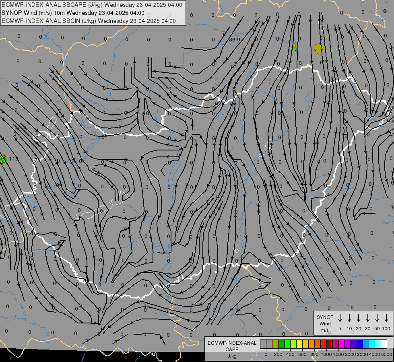The height and width of the screenshot is (362, 394).
Task: Click the m/s unit label in the wind legend
Action: [x=325, y=330]
